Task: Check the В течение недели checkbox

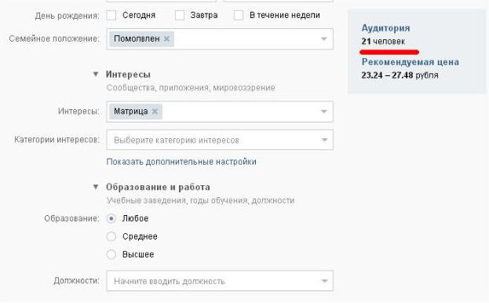Action: [x=239, y=15]
